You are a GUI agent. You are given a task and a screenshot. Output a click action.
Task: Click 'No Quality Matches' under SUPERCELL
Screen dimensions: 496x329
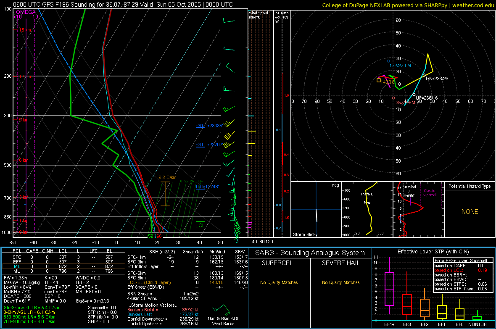coord(279,282)
